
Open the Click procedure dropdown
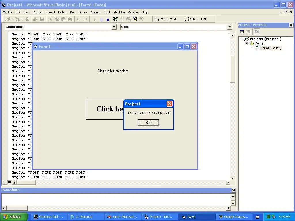230,27
